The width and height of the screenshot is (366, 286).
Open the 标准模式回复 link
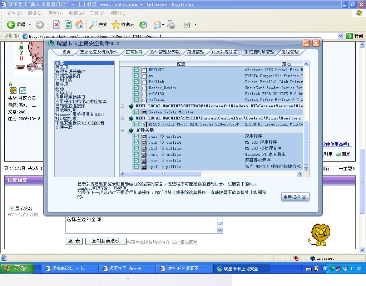[x=185, y=242]
